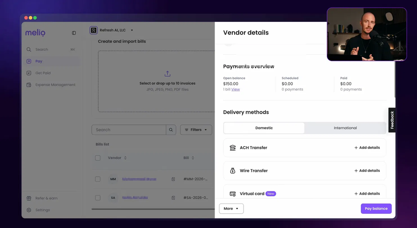This screenshot has width=417, height=228.
Task: Click the melio logo
Action: pyautogui.click(x=35, y=33)
